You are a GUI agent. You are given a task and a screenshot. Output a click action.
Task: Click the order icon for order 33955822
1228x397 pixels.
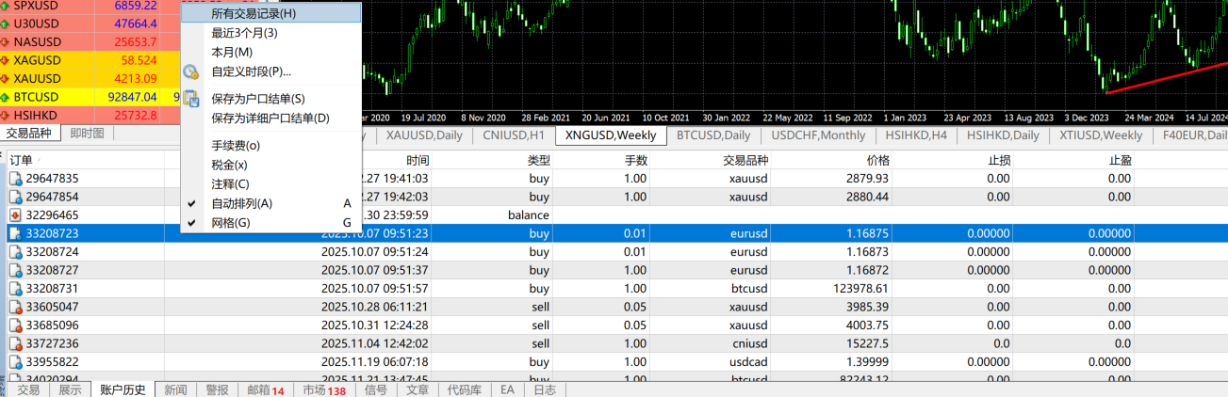(15, 362)
